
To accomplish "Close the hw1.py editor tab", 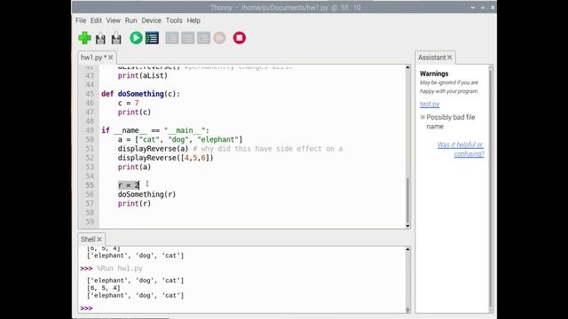I will pos(110,58).
